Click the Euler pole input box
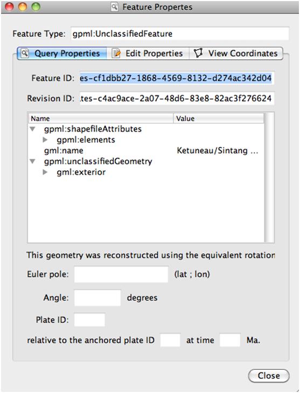The image size is (300, 393). [121, 274]
